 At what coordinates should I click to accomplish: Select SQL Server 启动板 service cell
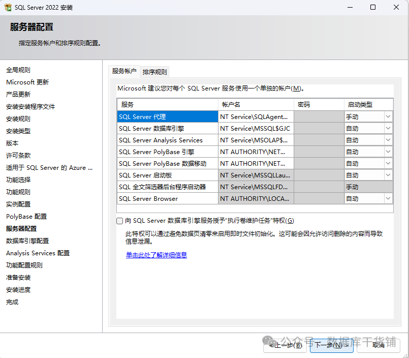pos(168,175)
